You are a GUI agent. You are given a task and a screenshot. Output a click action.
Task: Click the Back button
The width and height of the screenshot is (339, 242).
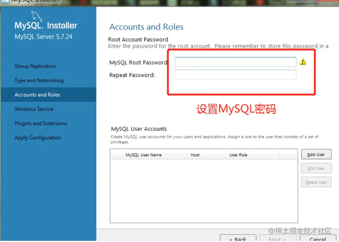point(238,238)
